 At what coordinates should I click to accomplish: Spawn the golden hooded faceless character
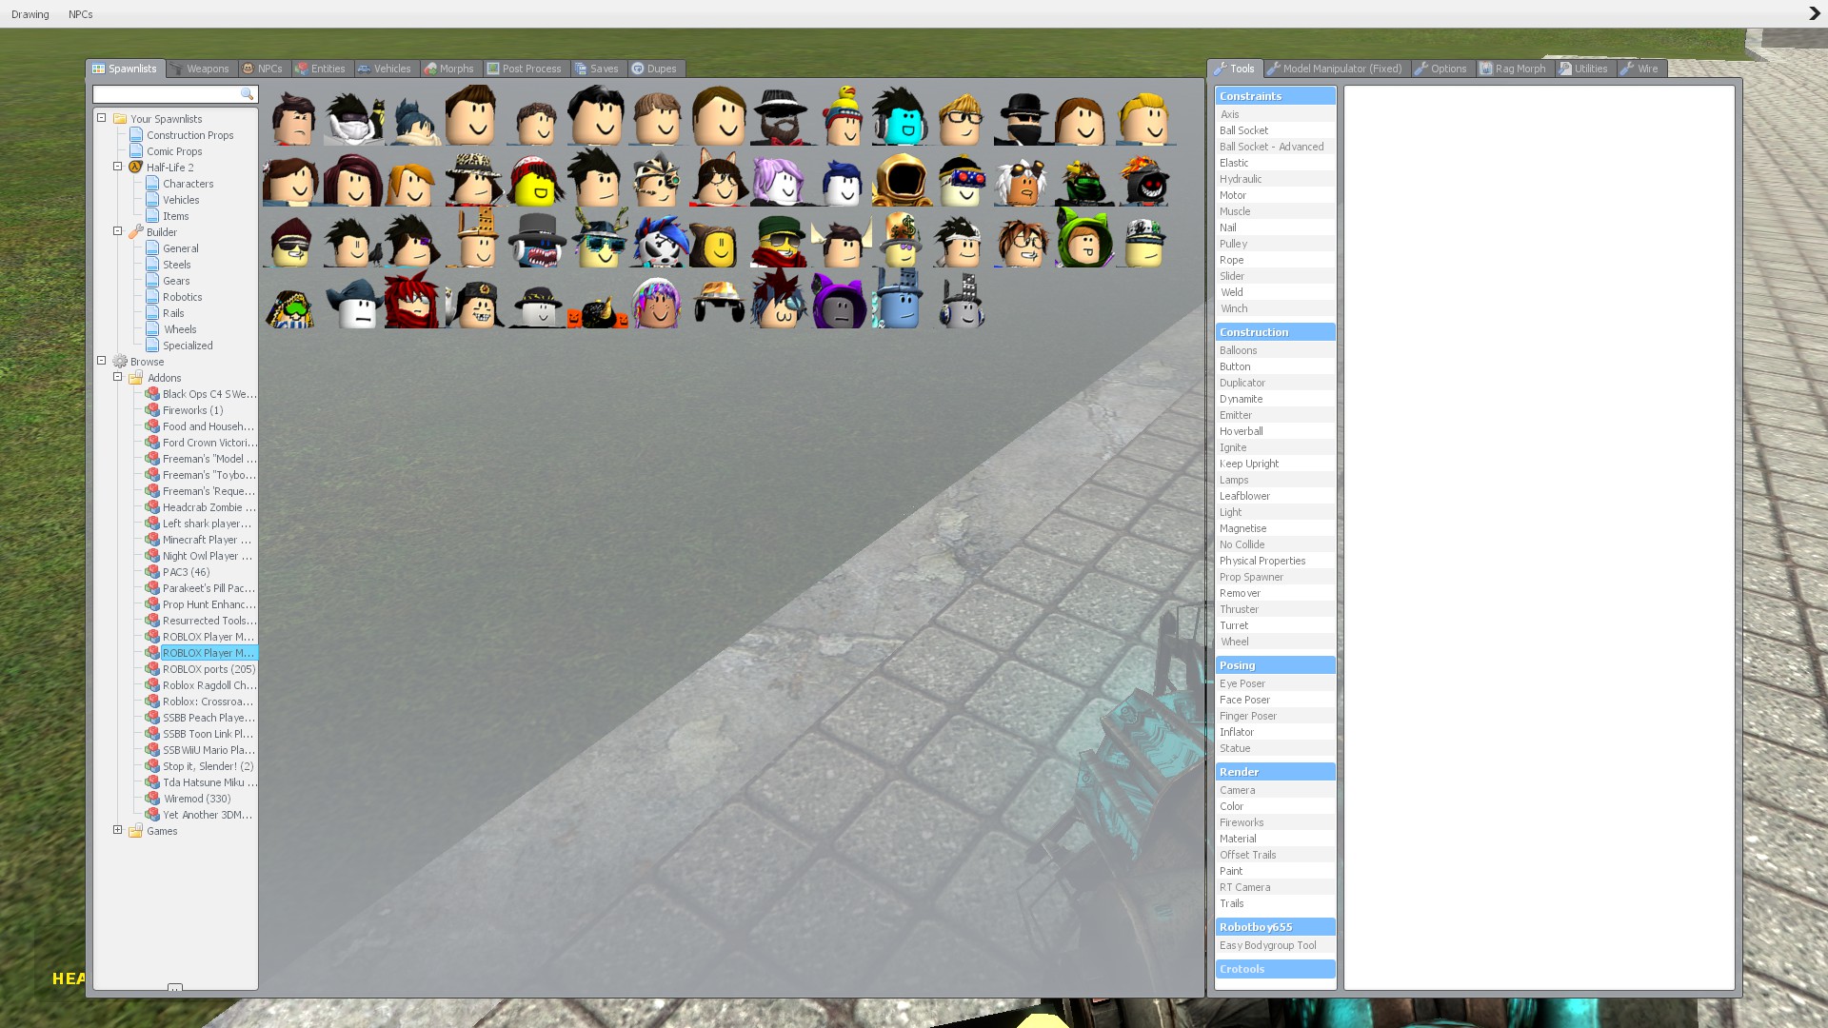click(x=902, y=176)
